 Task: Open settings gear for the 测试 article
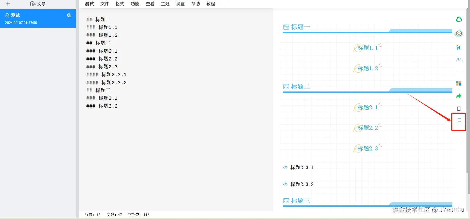[69, 15]
